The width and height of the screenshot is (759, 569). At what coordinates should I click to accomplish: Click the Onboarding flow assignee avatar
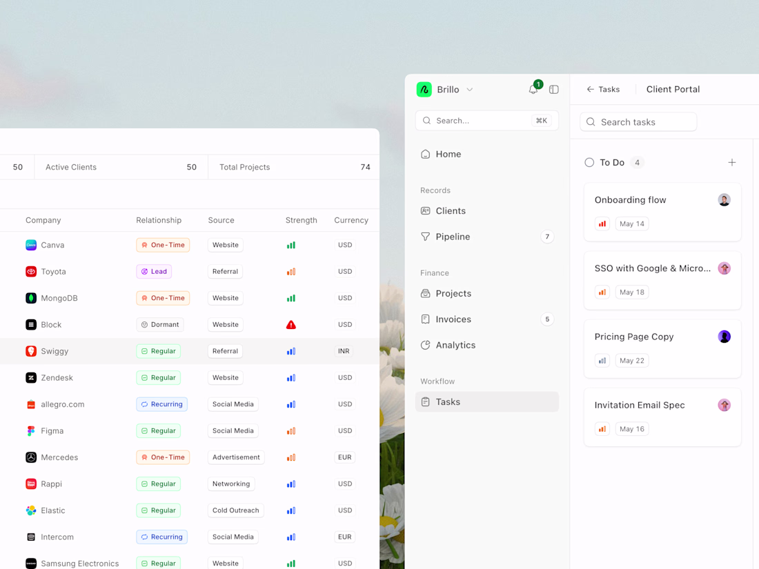(724, 200)
